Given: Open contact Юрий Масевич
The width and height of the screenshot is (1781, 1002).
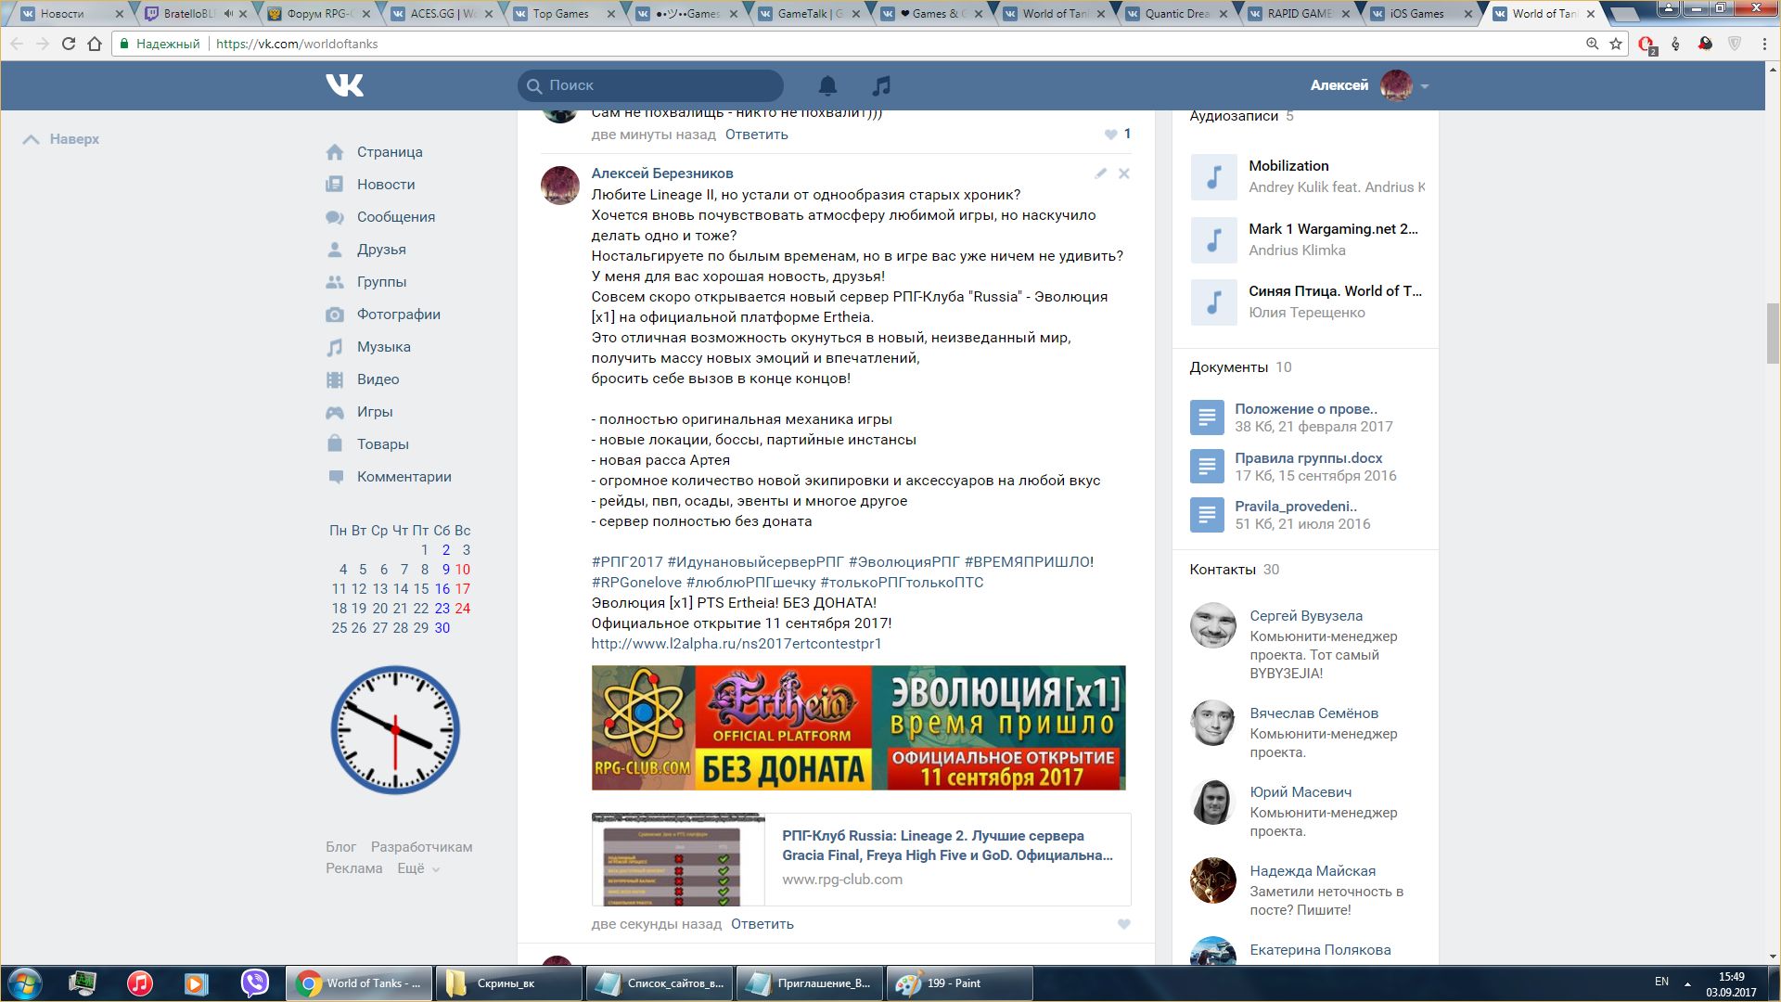Looking at the screenshot, I should (1301, 792).
